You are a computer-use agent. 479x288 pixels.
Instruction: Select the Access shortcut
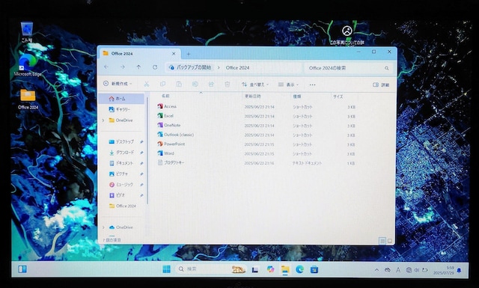[167, 106]
